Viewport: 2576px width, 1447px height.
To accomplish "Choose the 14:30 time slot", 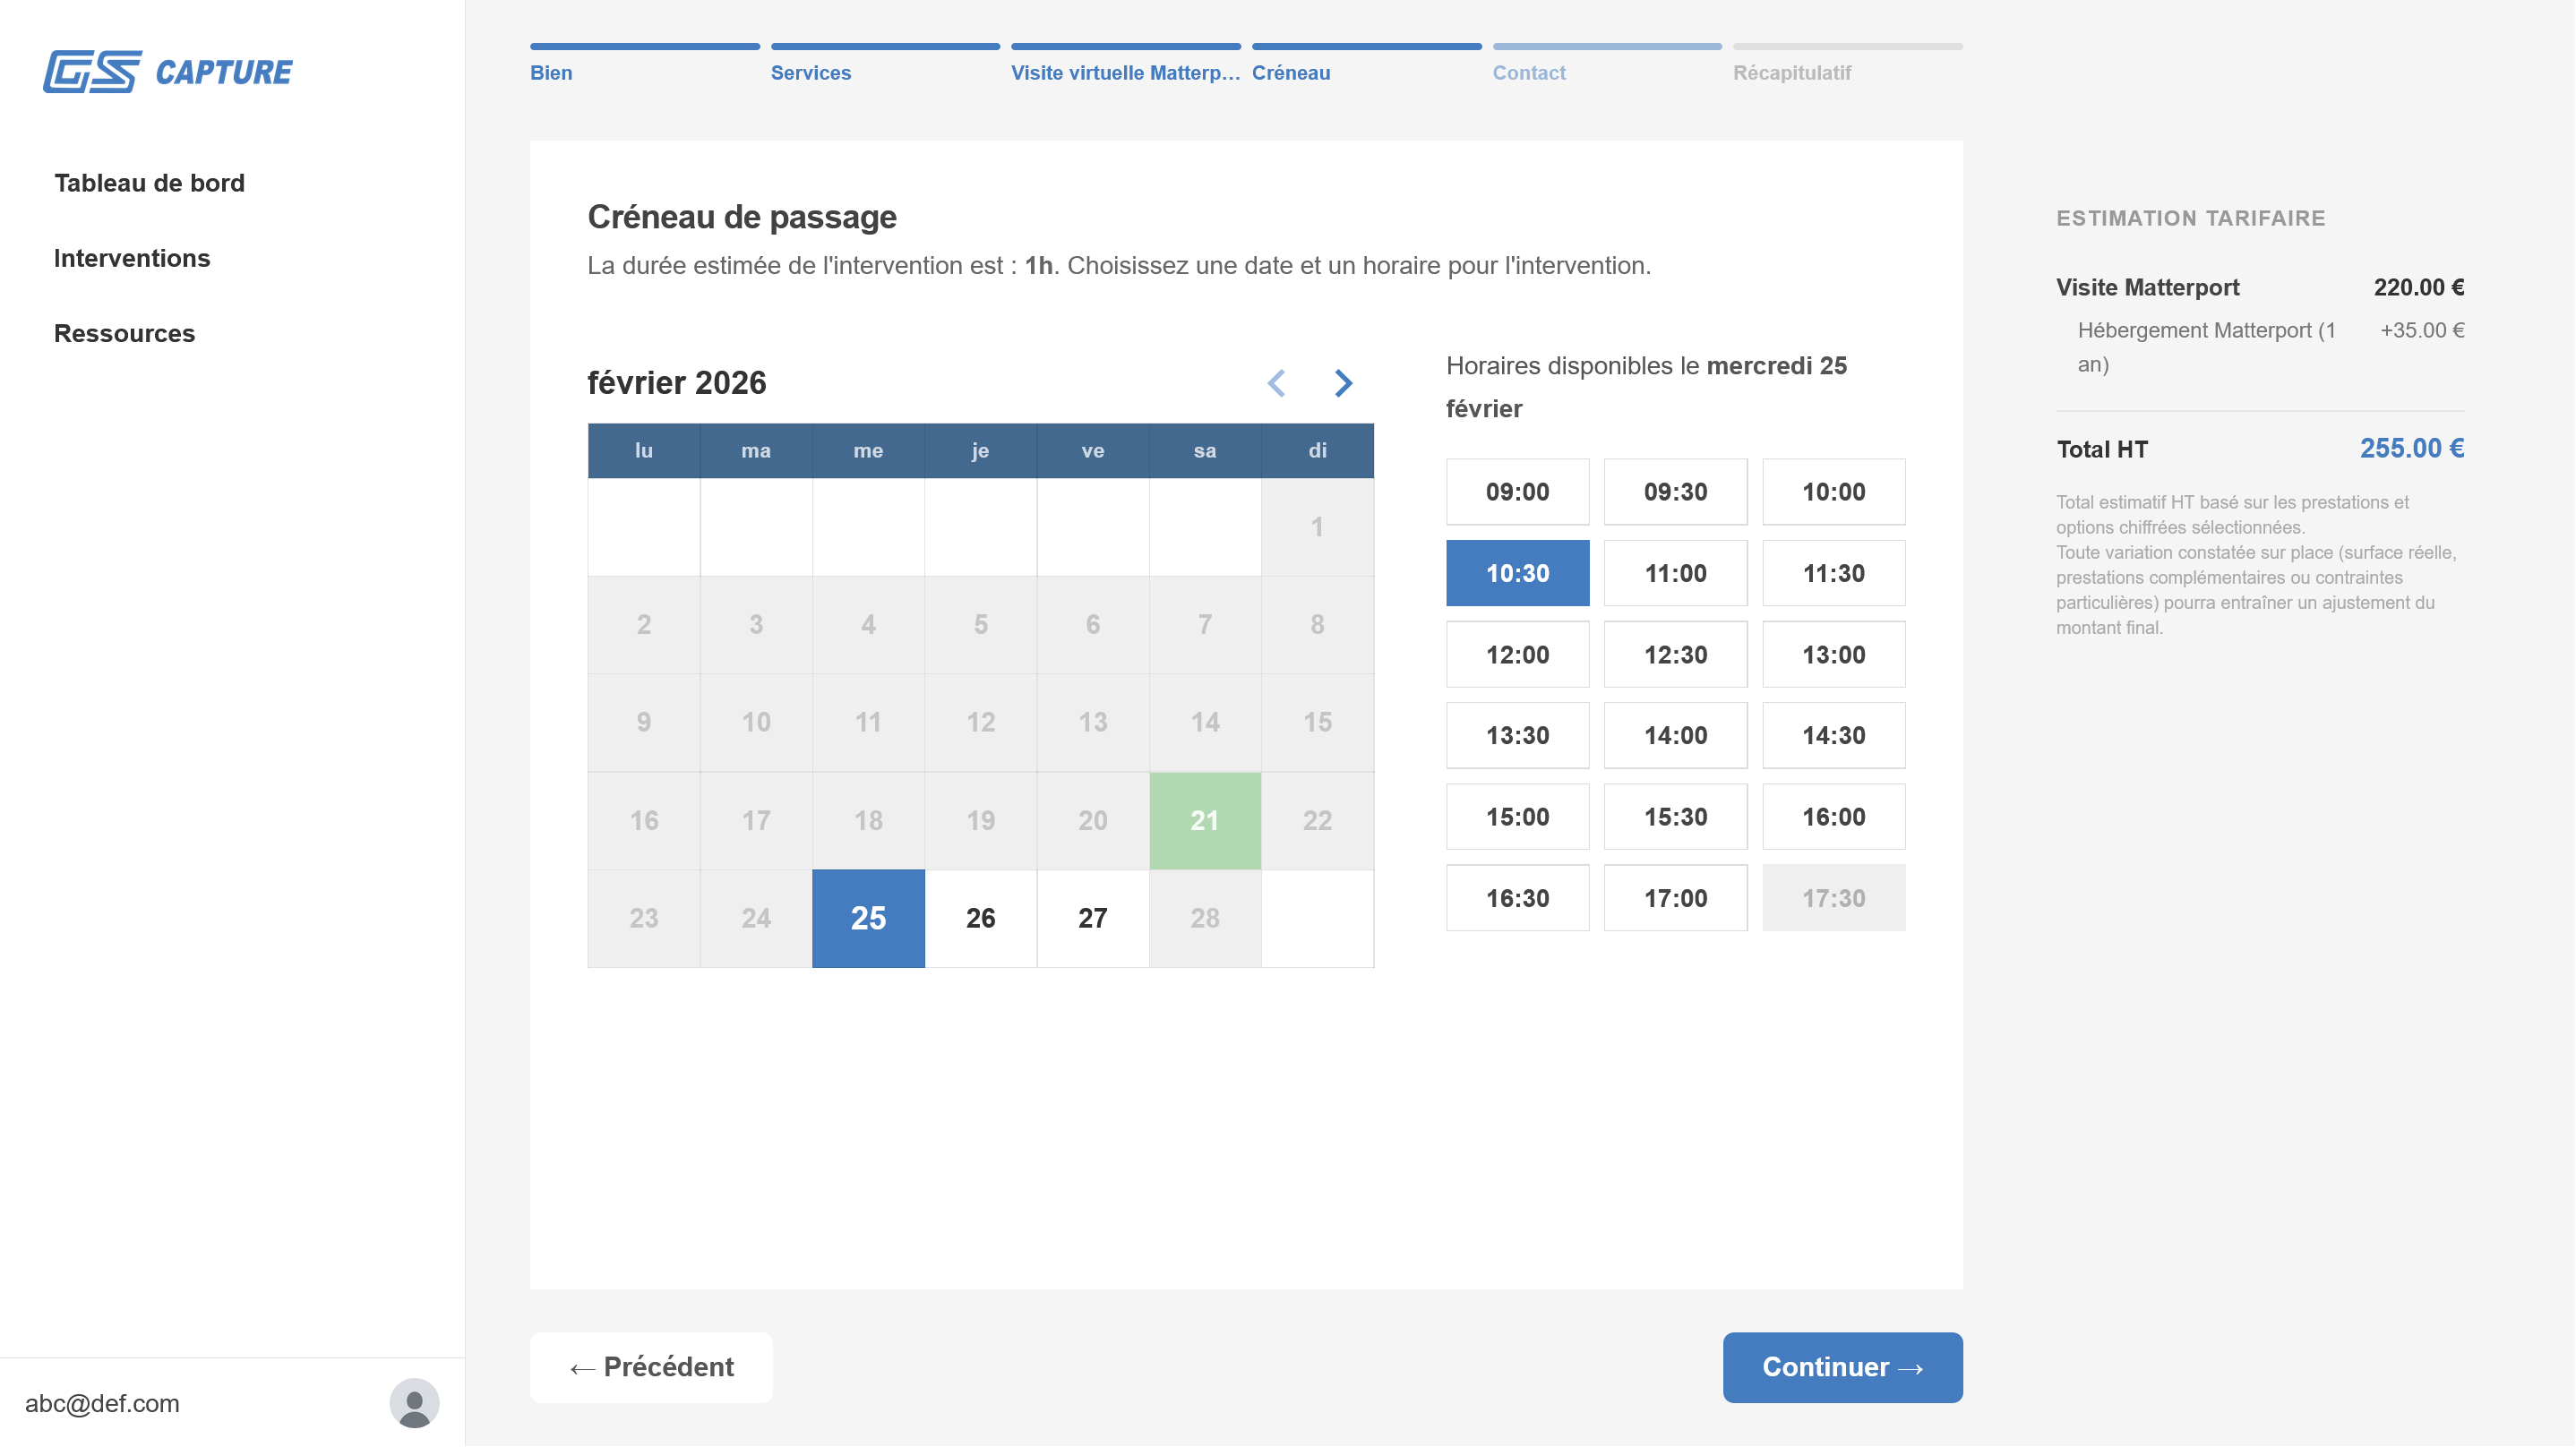I will pos(1833,735).
